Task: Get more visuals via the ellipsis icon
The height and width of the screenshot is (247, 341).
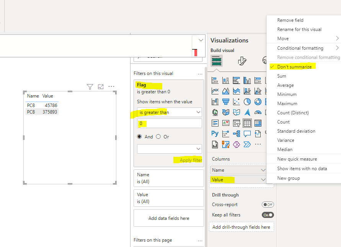Action: tap(258, 144)
